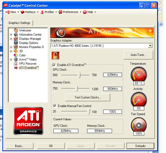Open the Graphics Adapter dropdown

[x=150, y=46]
